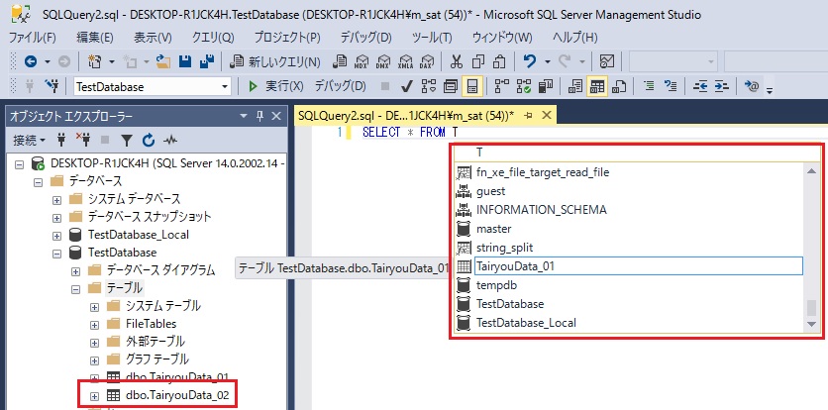Toggle IntelliSense enabled button
This screenshot has width=828, height=410.
[x=472, y=86]
